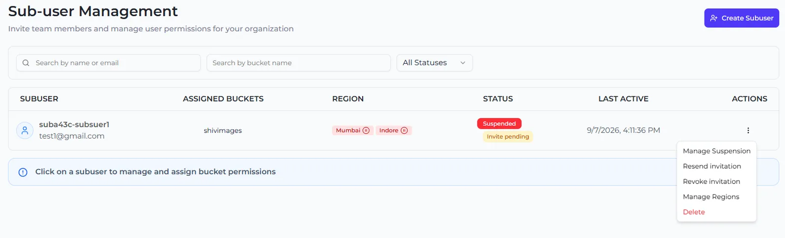The height and width of the screenshot is (238, 785).
Task: Click the Invite pending badge
Action: coord(508,137)
